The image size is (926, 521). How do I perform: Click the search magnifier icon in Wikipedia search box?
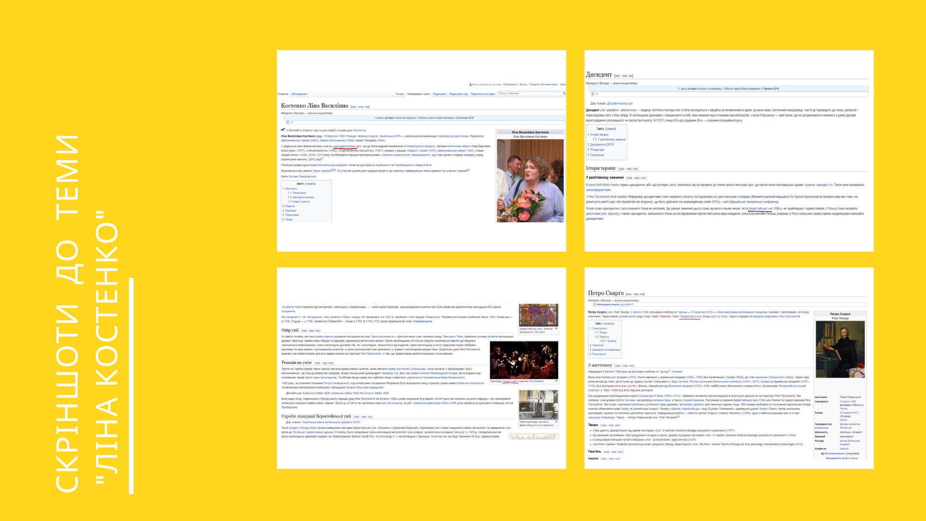(x=564, y=94)
